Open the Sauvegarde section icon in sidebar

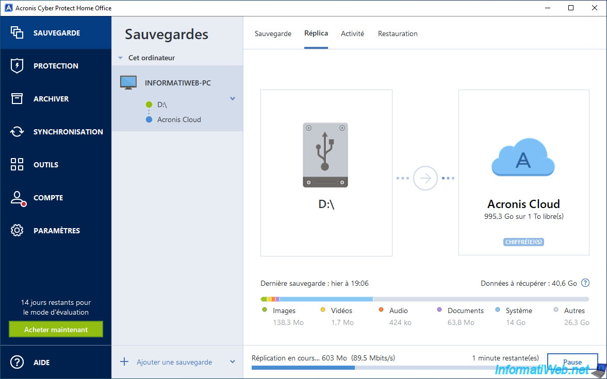(x=17, y=32)
